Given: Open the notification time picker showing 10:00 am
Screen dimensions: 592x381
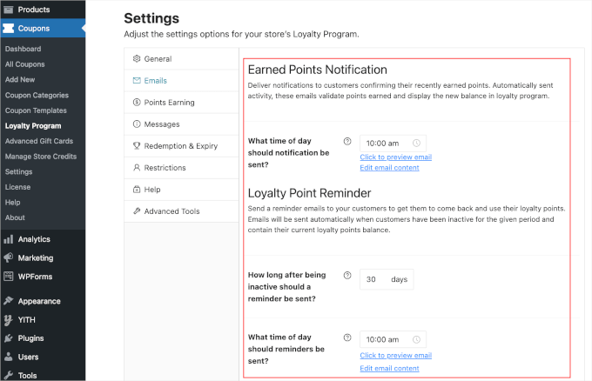Looking at the screenshot, I should pos(392,143).
